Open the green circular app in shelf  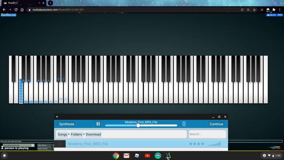click(x=158, y=156)
